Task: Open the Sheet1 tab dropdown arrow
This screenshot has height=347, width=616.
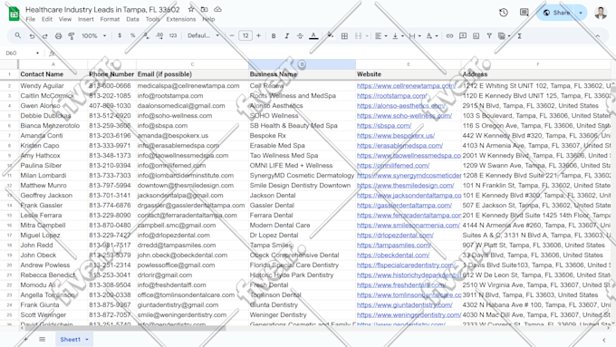Action: tap(87, 339)
